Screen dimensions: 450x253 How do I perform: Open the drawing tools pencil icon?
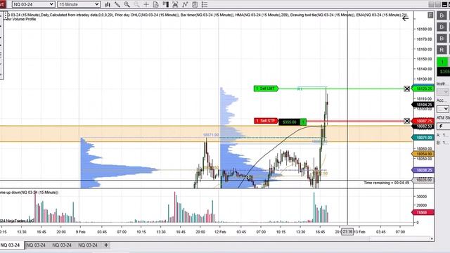coord(117,4)
